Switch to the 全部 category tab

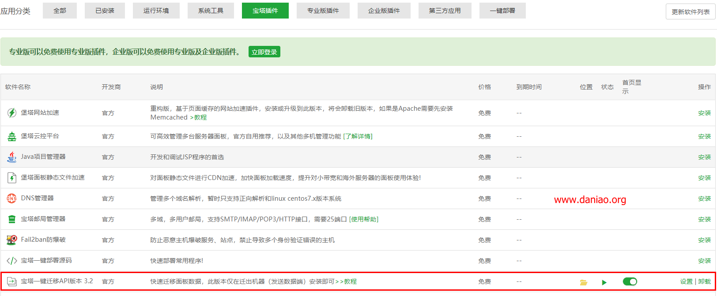pos(60,11)
